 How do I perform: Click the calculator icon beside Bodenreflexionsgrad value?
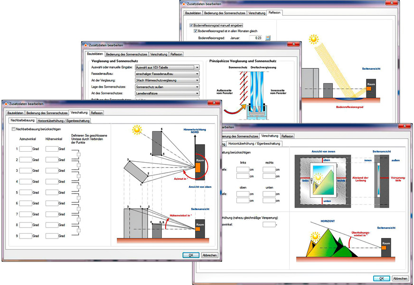268,38
